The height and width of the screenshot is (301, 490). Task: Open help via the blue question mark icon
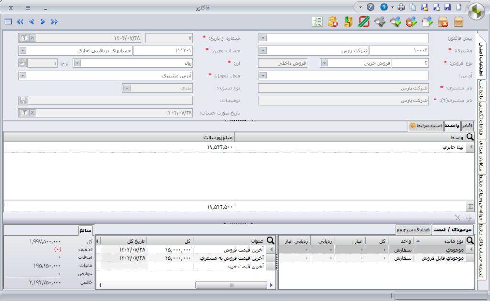tap(383, 7)
